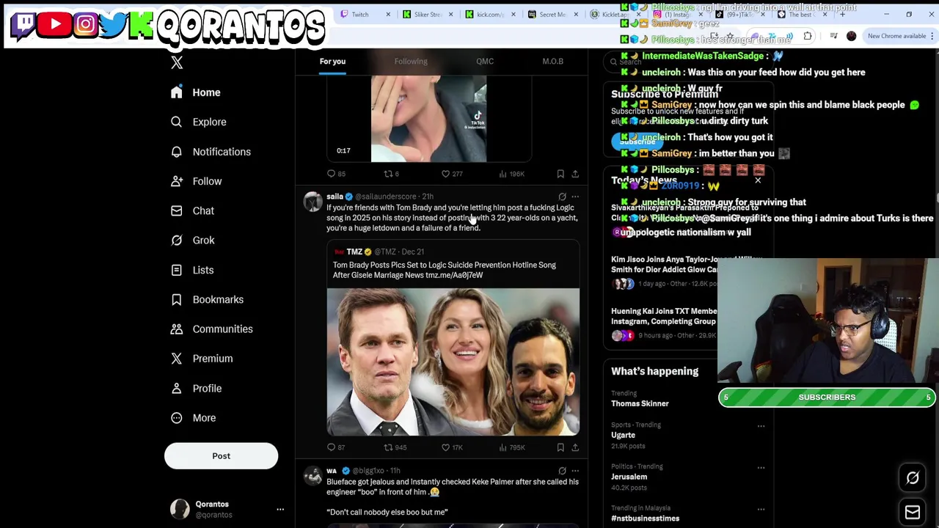The image size is (939, 528).
Task: Open #nstbusinesstimes trending topic
Action: point(645,518)
